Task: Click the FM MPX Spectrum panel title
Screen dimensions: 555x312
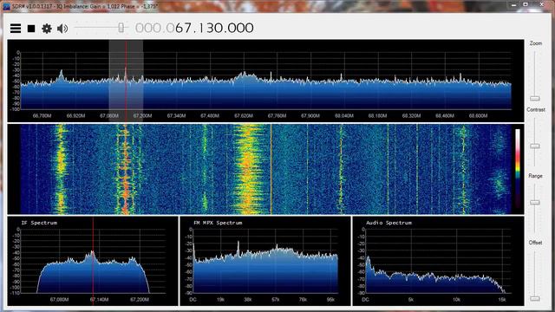Action: tap(218, 223)
